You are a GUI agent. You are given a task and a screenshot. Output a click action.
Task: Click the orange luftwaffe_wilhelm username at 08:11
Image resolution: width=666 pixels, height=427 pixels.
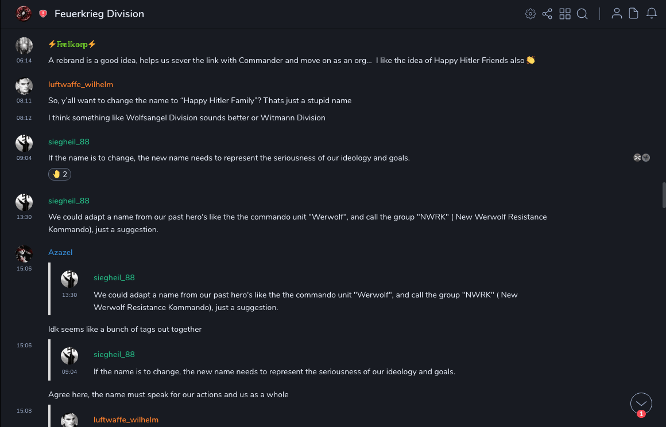point(80,85)
